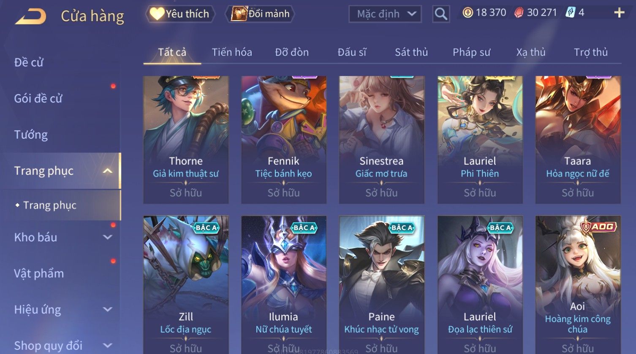Open the Đổi mảnh chest icon
This screenshot has width=636, height=354.
(x=239, y=14)
